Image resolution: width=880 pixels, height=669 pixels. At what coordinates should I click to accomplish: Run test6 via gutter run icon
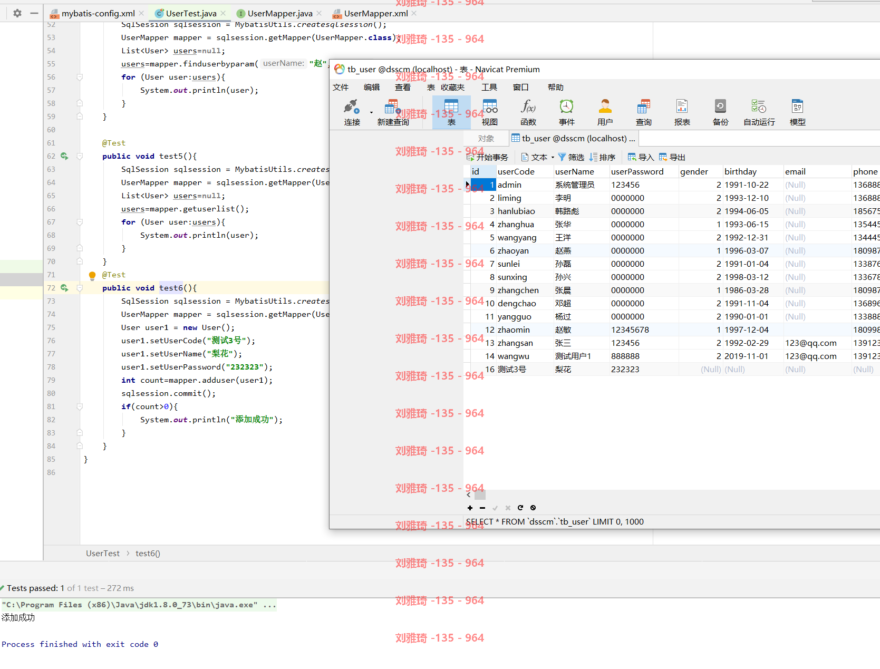point(64,288)
